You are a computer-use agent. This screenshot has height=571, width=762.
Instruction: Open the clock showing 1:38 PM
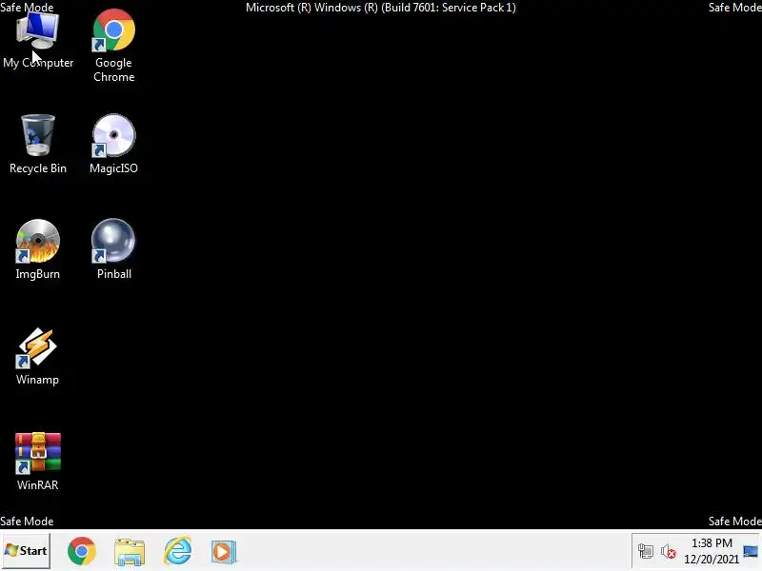(712, 551)
